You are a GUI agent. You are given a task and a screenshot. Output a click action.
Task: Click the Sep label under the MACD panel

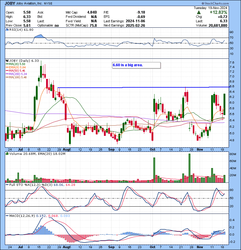(x=111, y=247)
